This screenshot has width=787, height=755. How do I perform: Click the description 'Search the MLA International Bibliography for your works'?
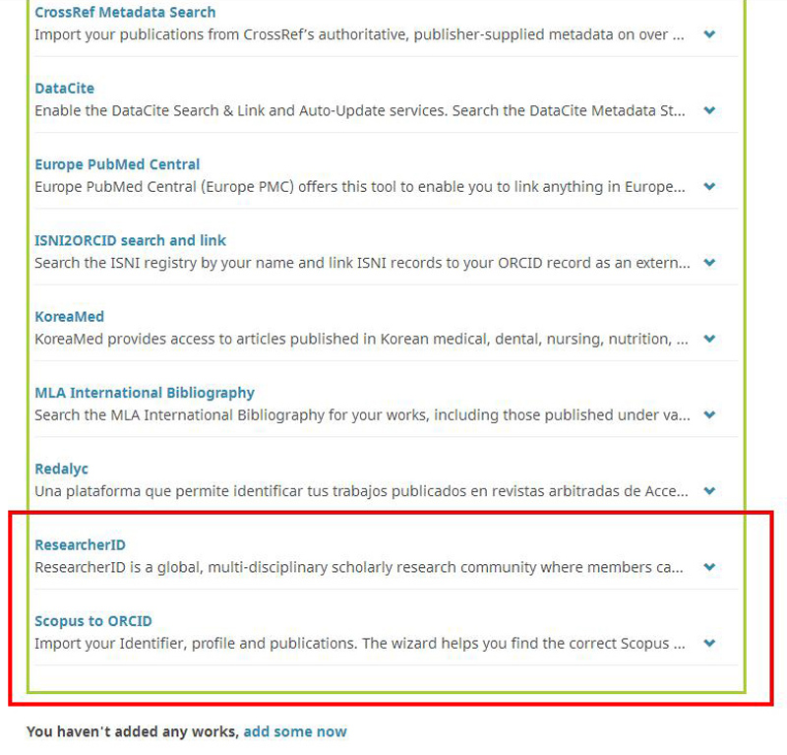pos(232,415)
